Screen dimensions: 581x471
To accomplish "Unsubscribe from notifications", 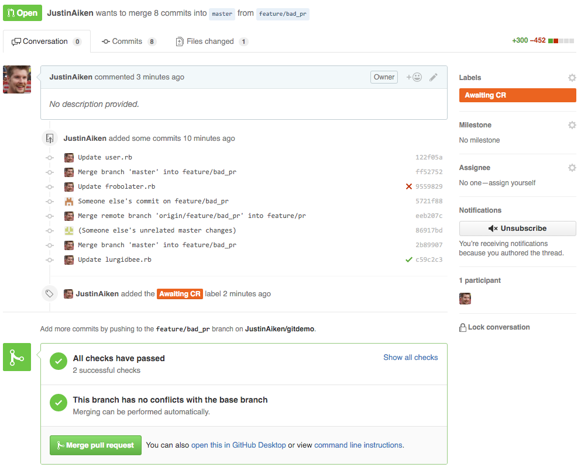I will point(517,228).
